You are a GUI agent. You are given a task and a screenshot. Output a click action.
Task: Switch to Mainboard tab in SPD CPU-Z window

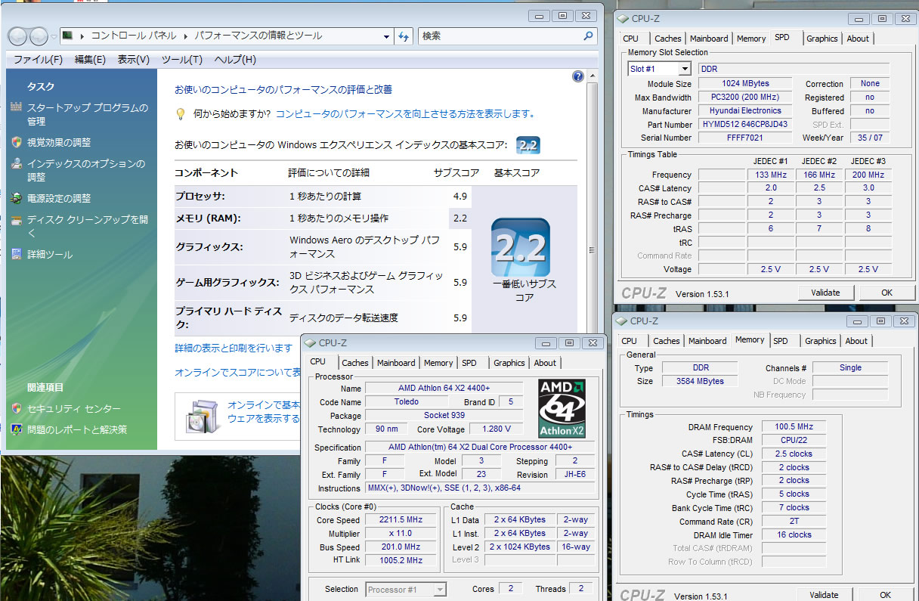click(x=709, y=39)
